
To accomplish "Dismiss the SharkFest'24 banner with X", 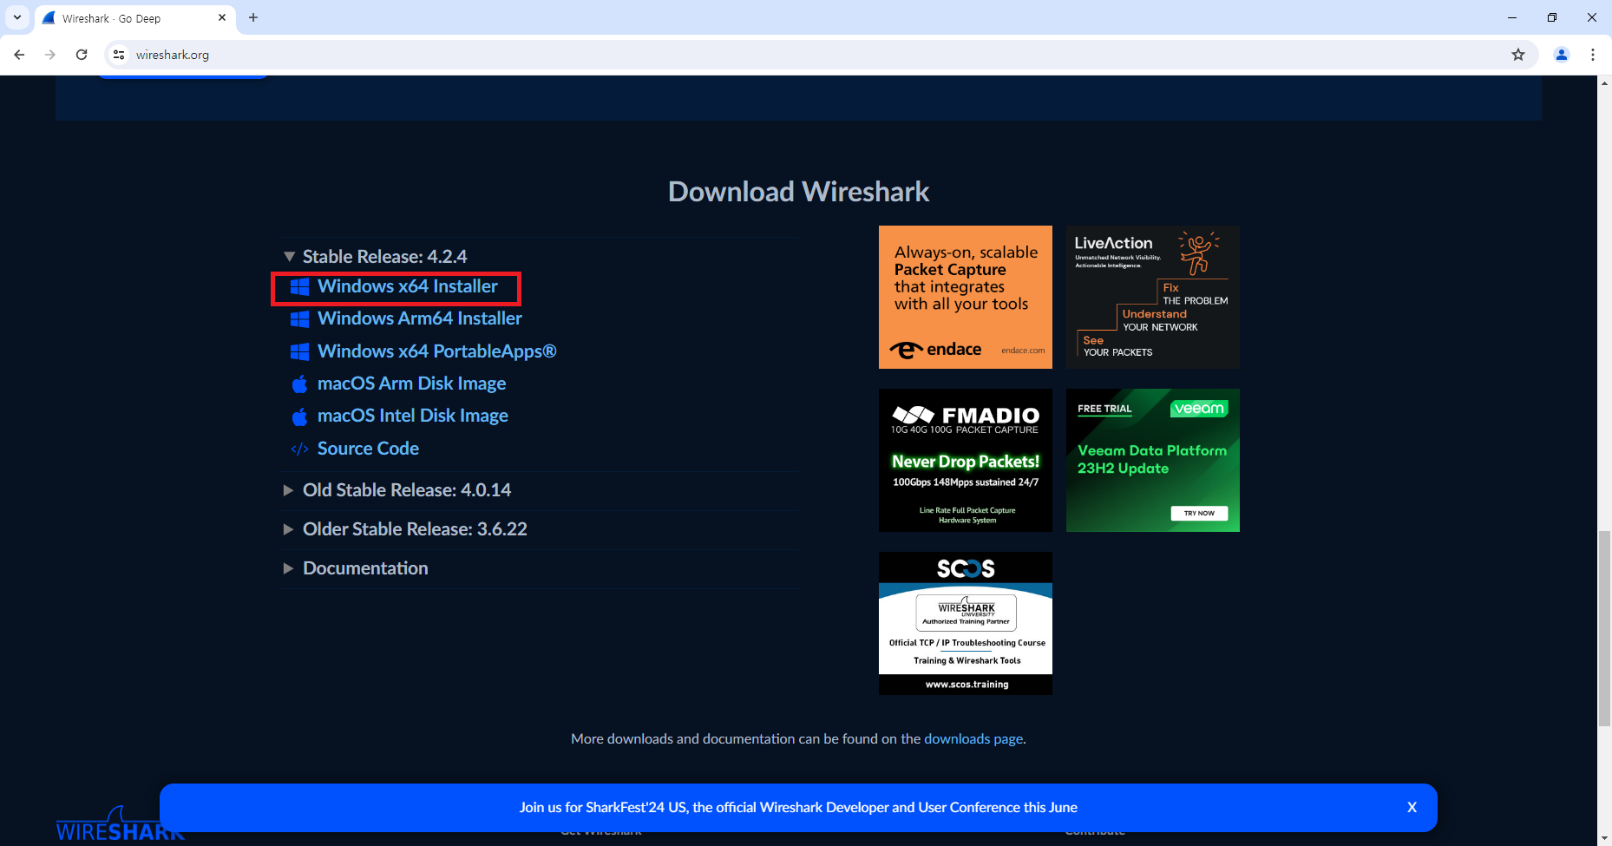I will coord(1412,807).
